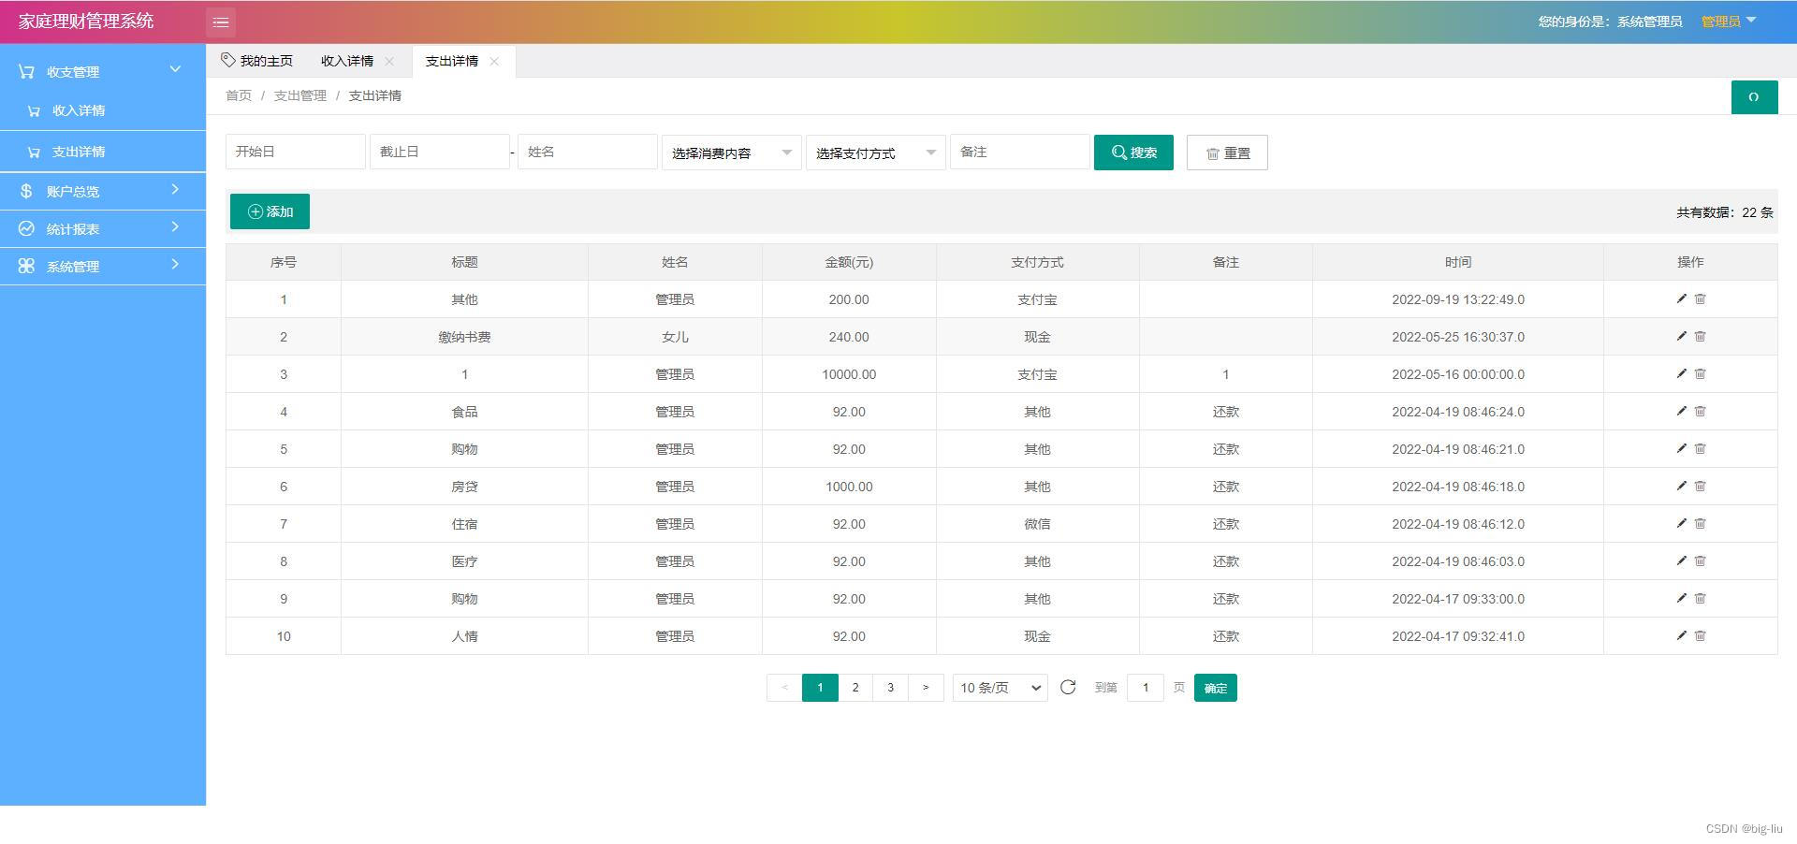1797x844 pixels.
Task: Focus the 开始日 date field
Action: (296, 152)
